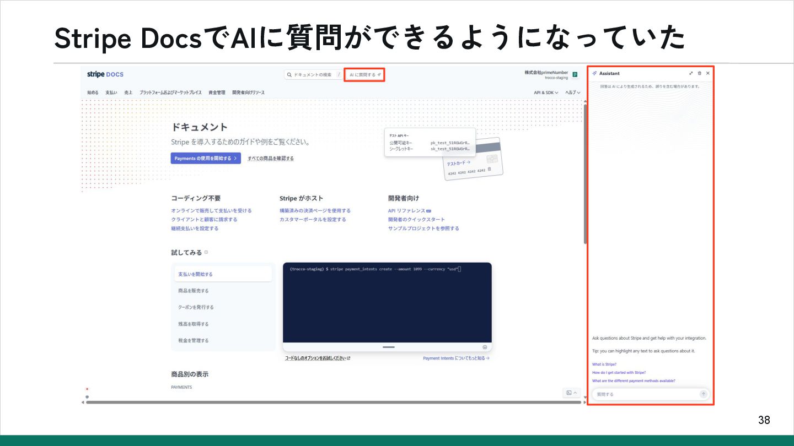Open the 始める menu
794x446 pixels.
(x=93, y=93)
